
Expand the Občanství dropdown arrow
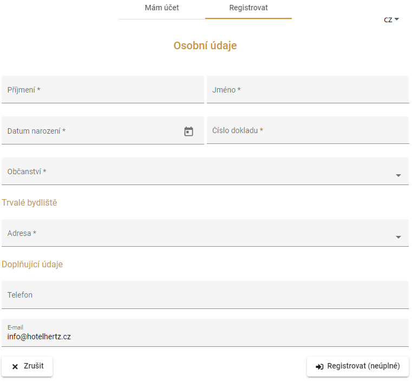pyautogui.click(x=398, y=175)
